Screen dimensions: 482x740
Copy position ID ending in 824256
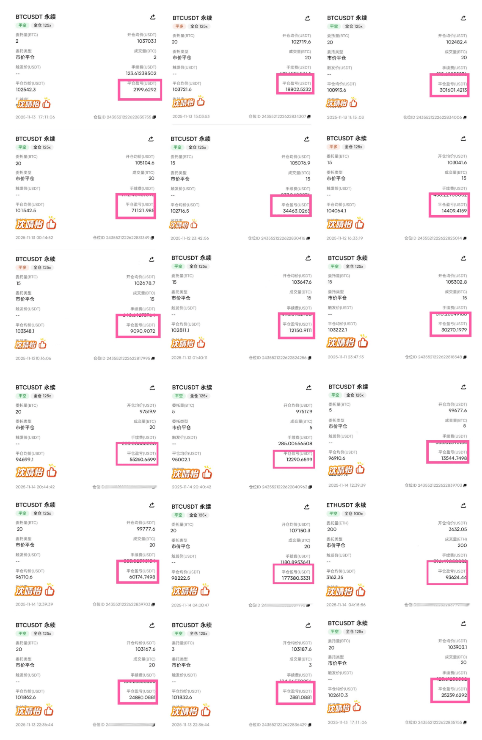point(310,358)
